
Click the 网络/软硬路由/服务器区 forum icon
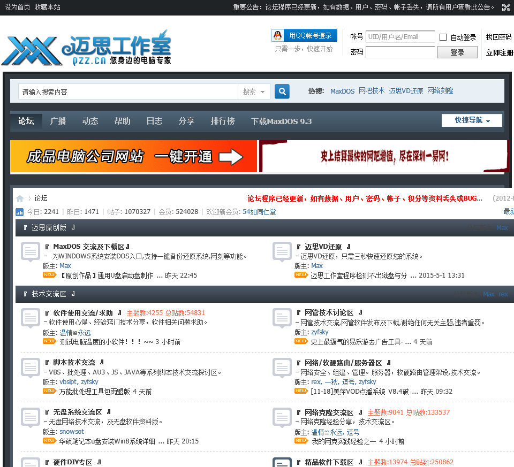pos(282,368)
